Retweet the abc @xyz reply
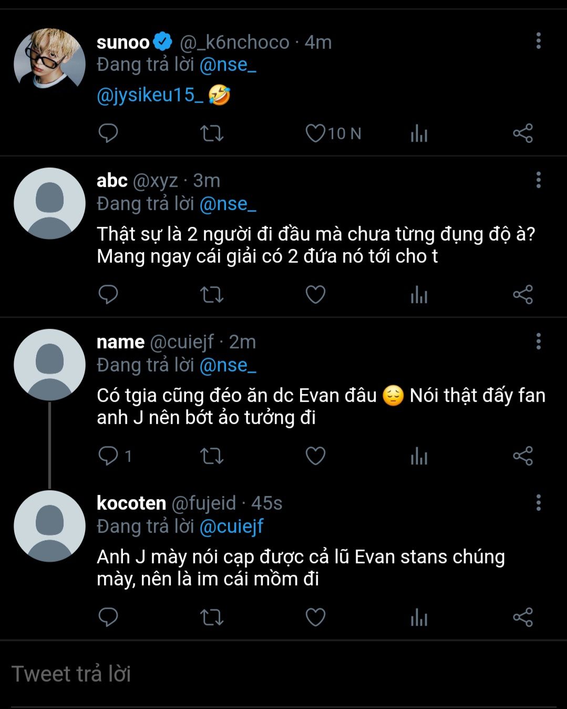 (x=212, y=294)
